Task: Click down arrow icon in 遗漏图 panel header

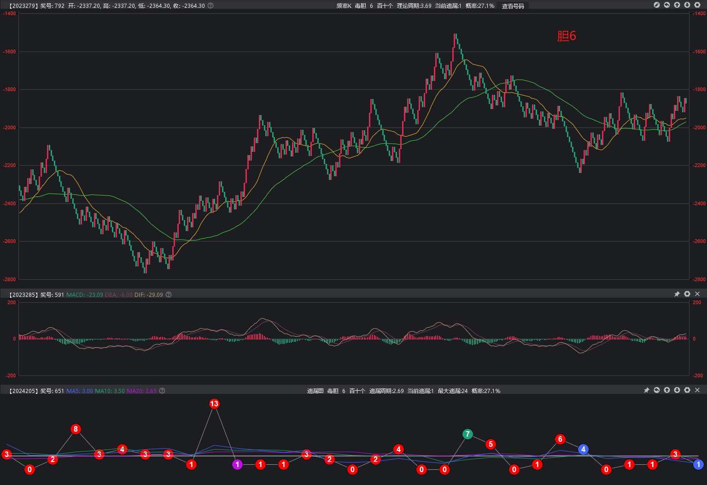Action: pyautogui.click(x=677, y=390)
